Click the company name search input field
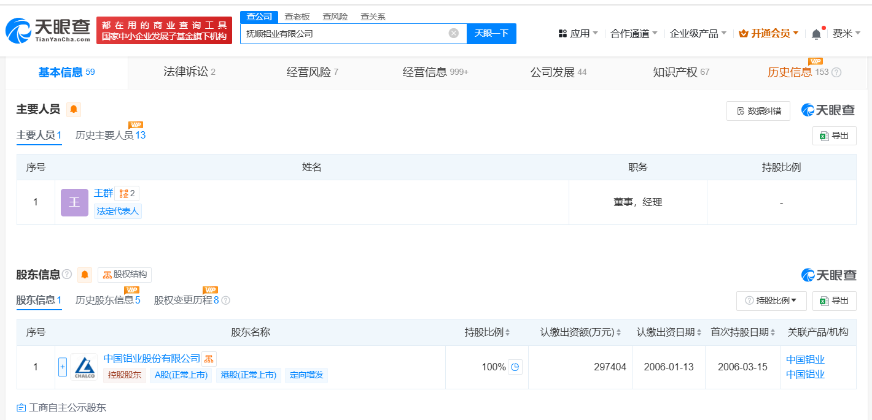The image size is (872, 420). tap(344, 34)
